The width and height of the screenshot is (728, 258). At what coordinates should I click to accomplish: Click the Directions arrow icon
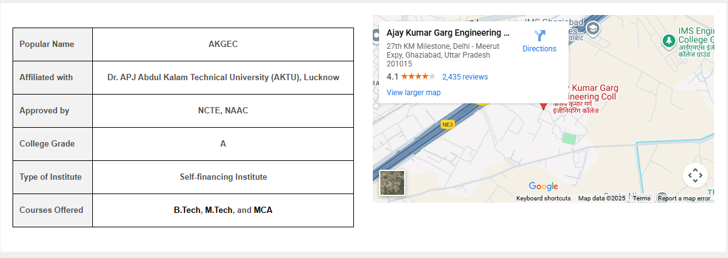[x=539, y=35]
